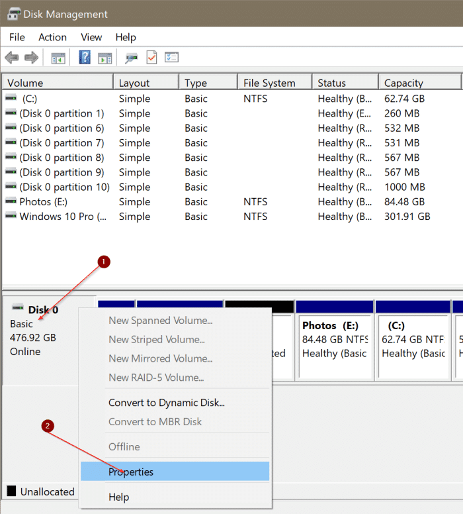This screenshot has height=514, width=463.
Task: Click the Unallocated legend label
Action: pyautogui.click(x=48, y=491)
